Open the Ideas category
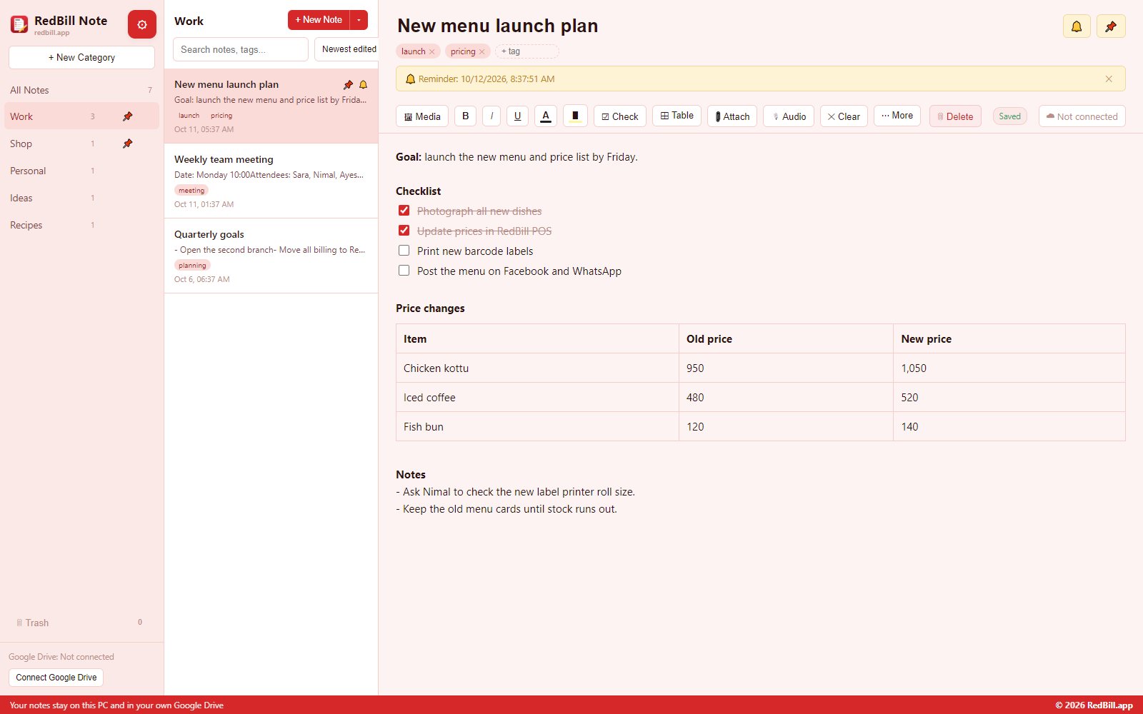 81,198
